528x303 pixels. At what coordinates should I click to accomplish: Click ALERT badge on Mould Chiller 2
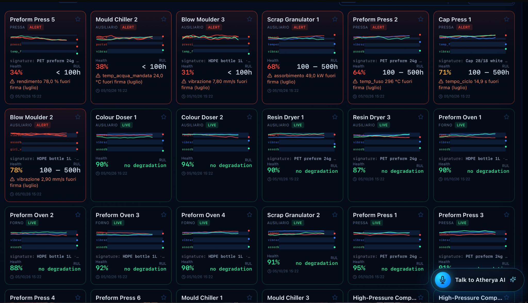pos(128,27)
